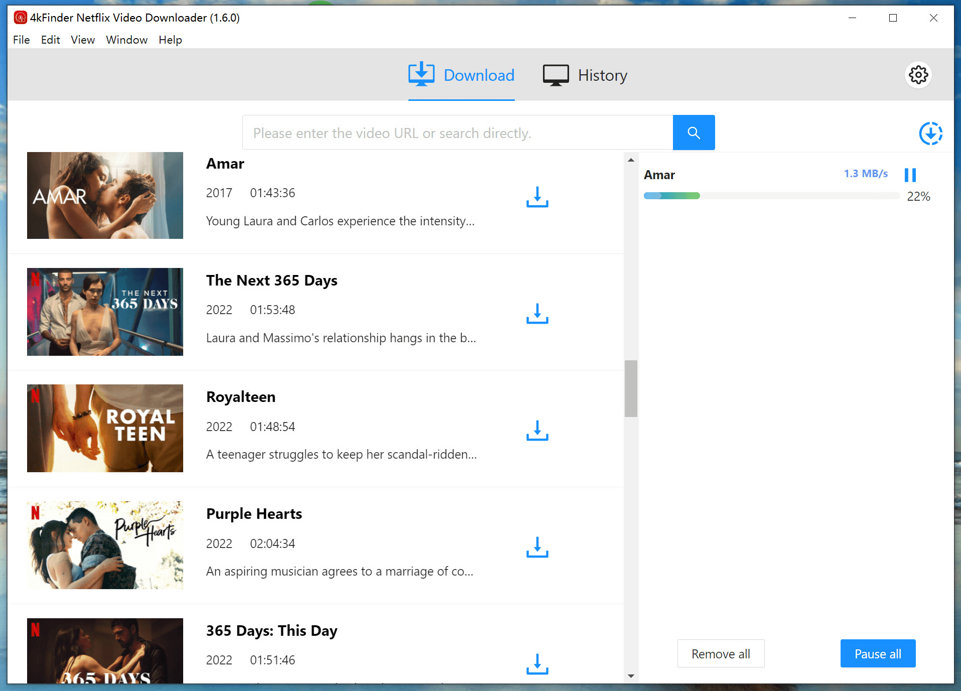Image resolution: width=961 pixels, height=691 pixels.
Task: Click the 2017 year for Amar
Action: coord(219,193)
